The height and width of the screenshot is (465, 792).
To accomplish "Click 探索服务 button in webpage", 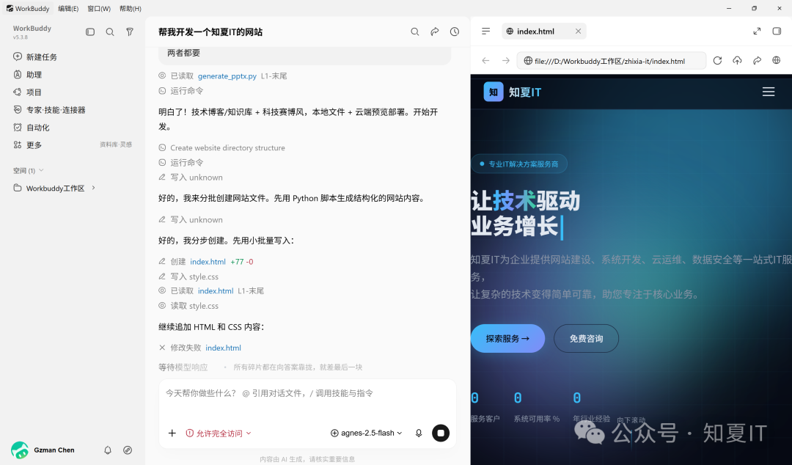I will [x=507, y=339].
